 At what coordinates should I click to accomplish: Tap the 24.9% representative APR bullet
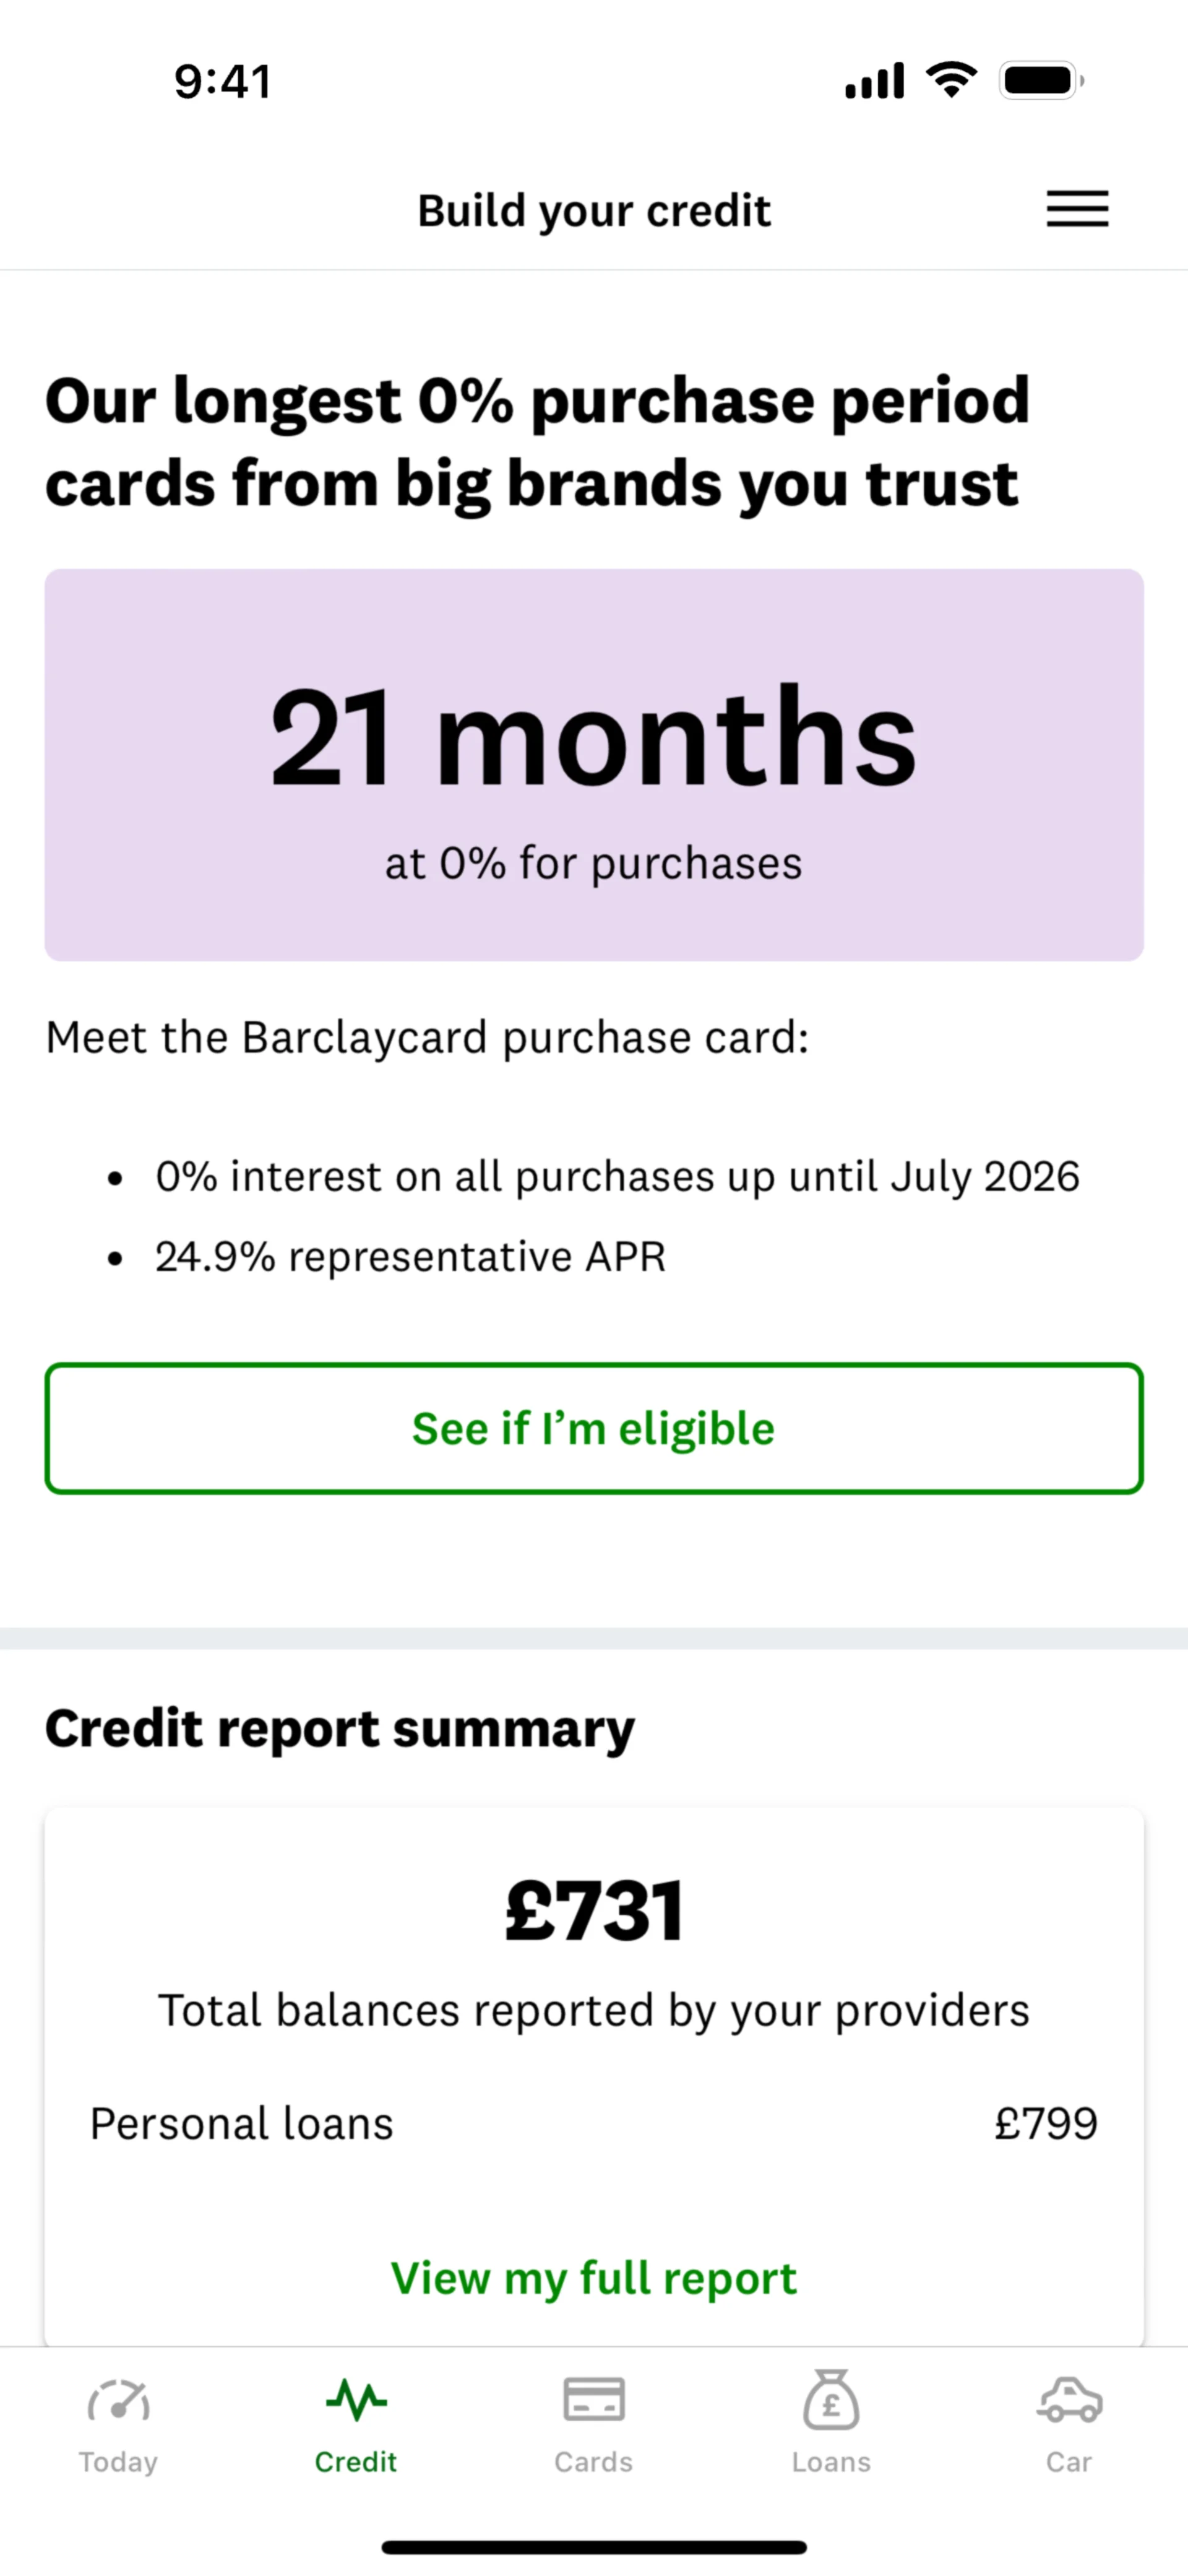410,1257
